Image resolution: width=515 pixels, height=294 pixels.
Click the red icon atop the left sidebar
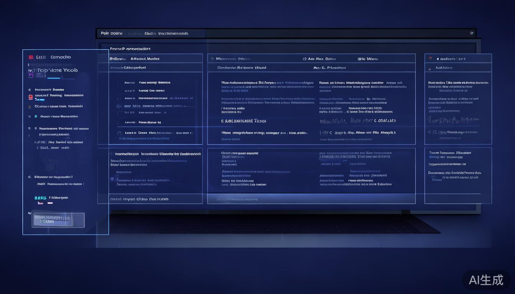coord(31,57)
